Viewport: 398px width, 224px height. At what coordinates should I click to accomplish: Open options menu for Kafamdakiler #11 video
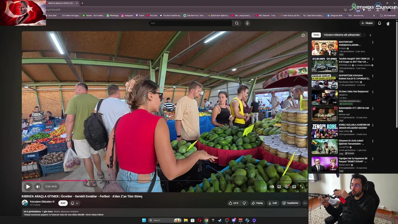click(373, 109)
